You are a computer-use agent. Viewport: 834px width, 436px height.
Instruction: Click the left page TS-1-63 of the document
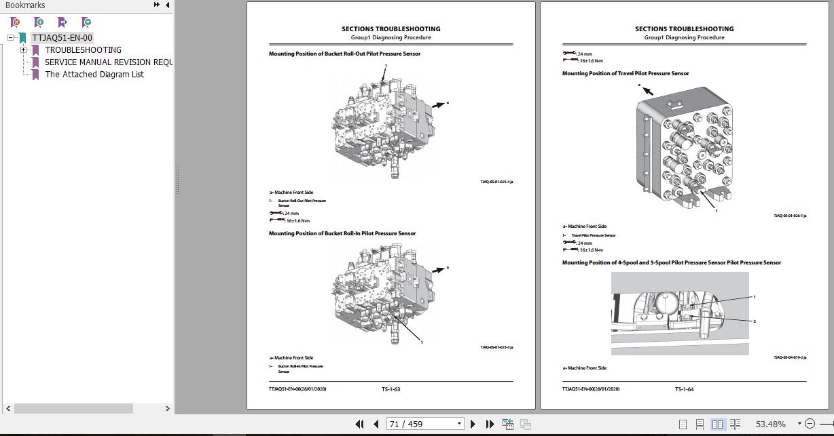click(391, 205)
